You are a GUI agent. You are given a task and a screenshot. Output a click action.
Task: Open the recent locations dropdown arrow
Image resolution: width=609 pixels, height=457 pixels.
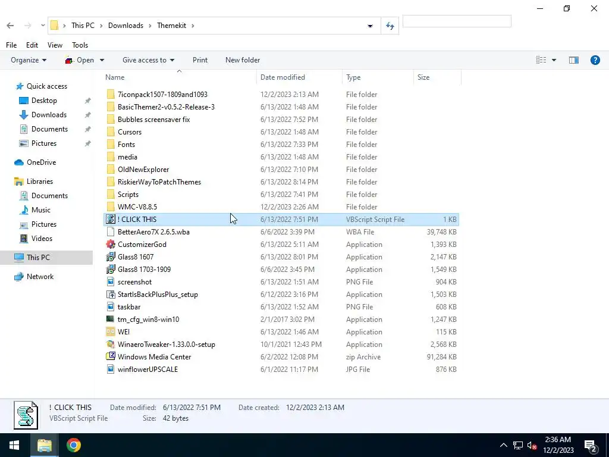(43, 26)
